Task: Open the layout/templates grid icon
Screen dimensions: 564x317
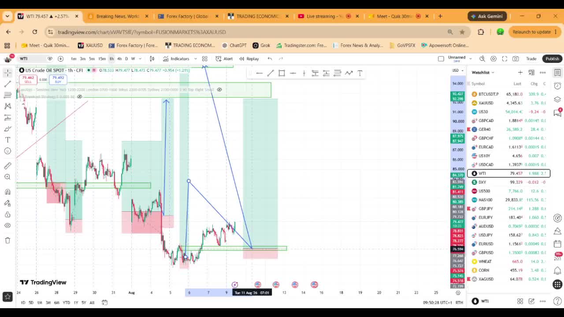Action: [x=204, y=59]
